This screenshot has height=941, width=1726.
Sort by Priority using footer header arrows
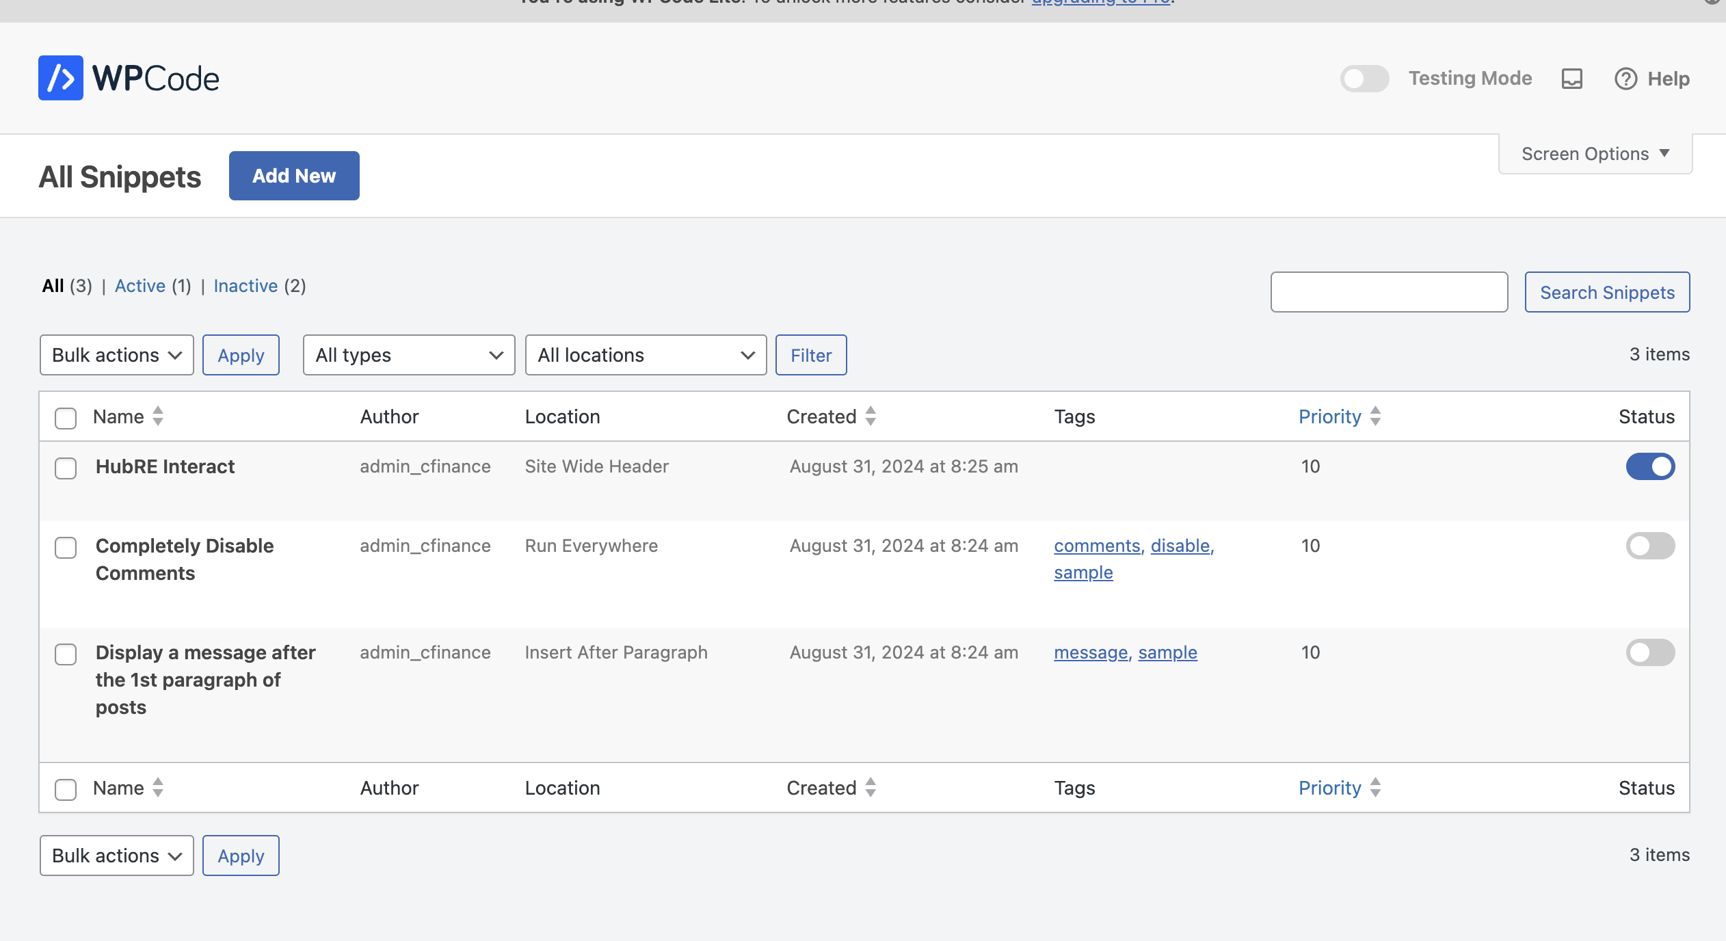coord(1375,788)
